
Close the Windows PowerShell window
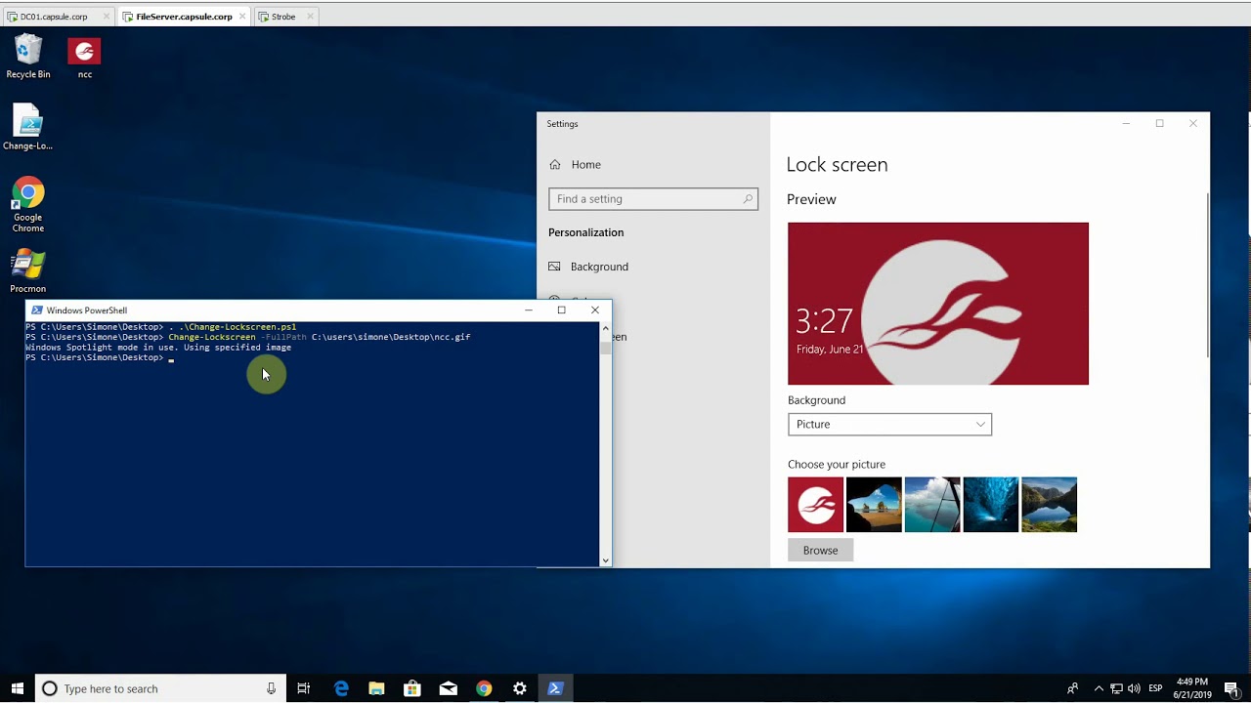coord(594,310)
